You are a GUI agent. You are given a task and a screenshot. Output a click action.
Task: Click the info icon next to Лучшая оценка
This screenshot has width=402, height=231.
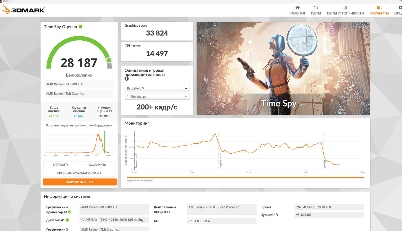coord(110,111)
